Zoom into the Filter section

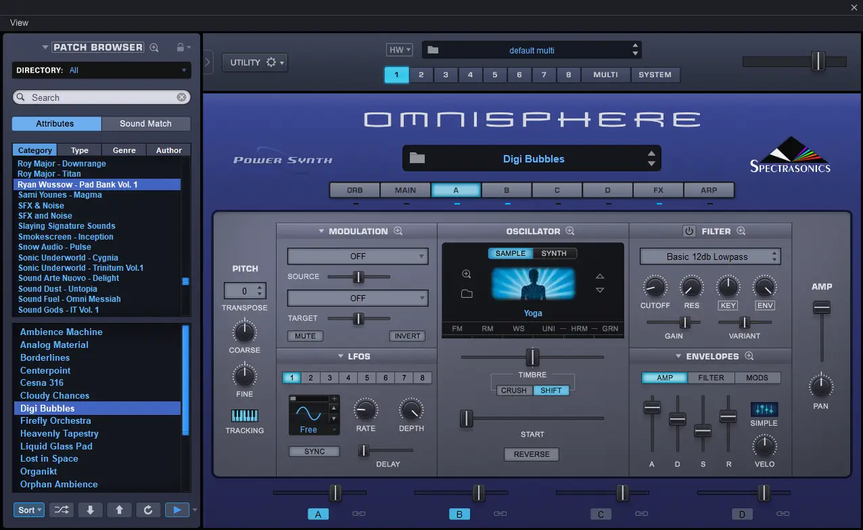pyautogui.click(x=741, y=231)
